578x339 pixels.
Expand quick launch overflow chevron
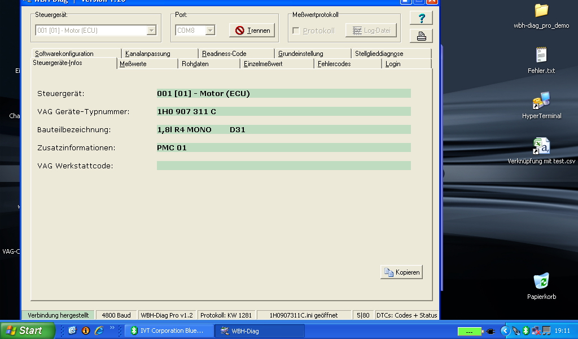click(112, 328)
